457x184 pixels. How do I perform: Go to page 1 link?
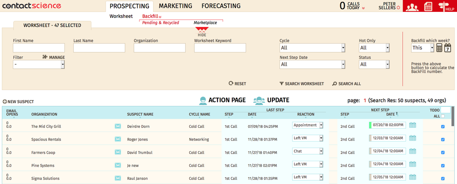(x=365, y=100)
